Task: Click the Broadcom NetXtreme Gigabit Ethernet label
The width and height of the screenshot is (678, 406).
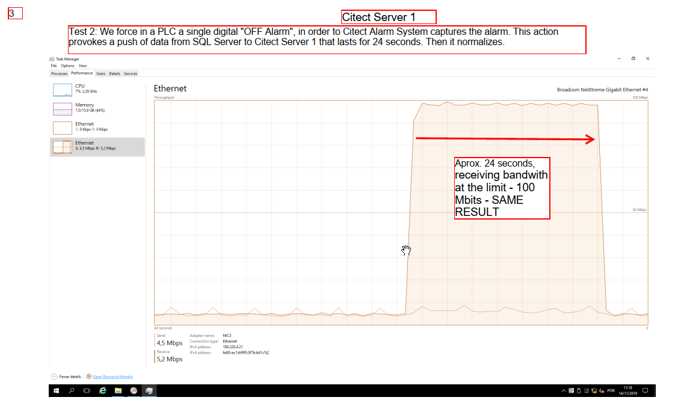Action: (602, 90)
